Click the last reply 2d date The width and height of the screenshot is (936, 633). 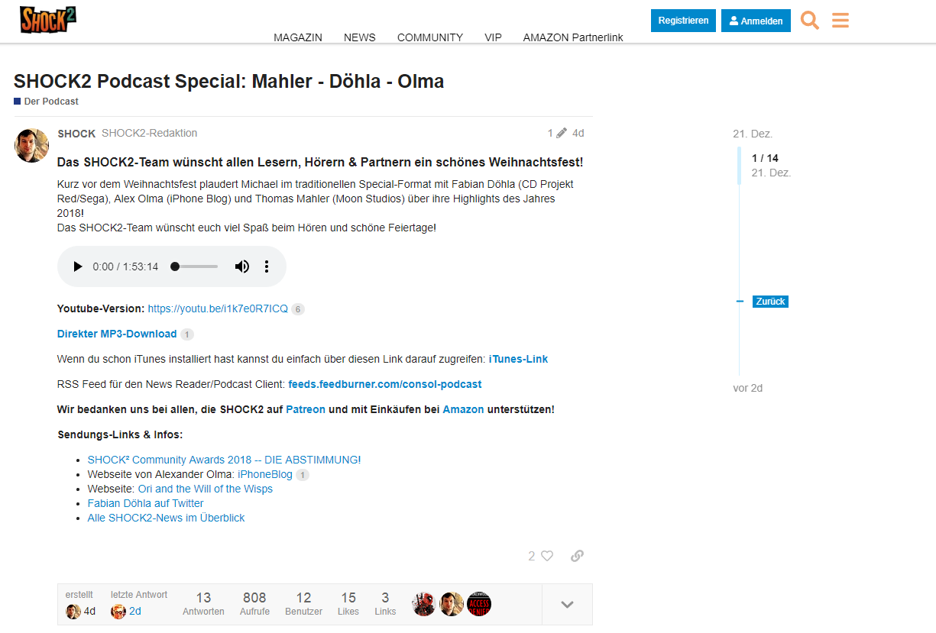(135, 612)
